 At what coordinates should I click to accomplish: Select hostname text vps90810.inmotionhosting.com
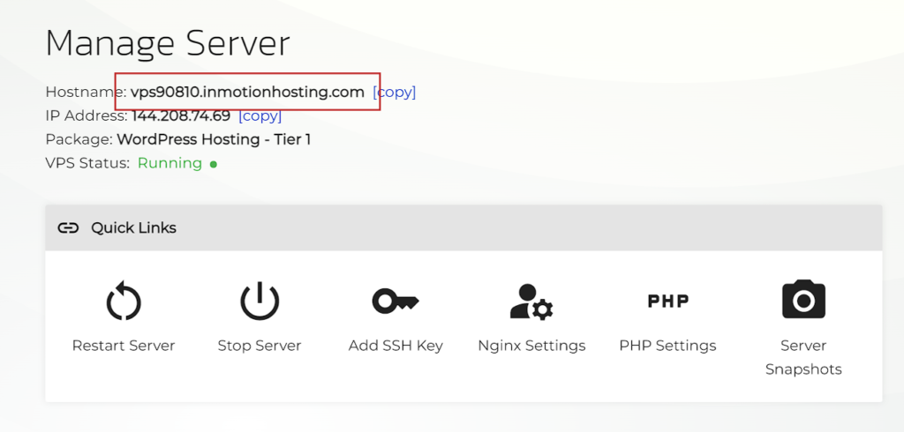coord(247,92)
